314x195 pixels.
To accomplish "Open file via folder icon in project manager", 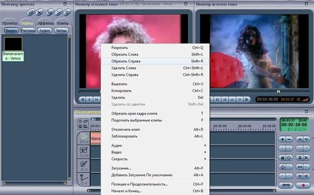I will tap(31, 13).
